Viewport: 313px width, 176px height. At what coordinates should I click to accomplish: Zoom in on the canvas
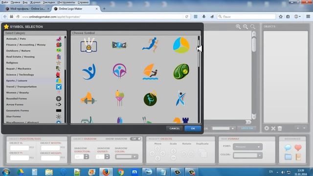(x=238, y=27)
